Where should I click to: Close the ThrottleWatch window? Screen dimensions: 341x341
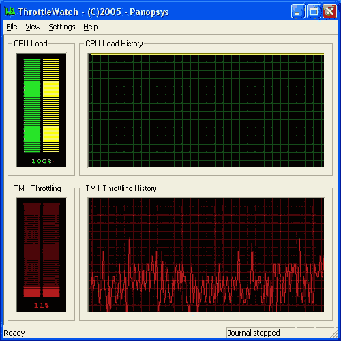329,11
